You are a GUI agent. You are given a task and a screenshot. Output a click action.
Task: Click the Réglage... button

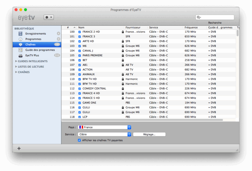149,134
